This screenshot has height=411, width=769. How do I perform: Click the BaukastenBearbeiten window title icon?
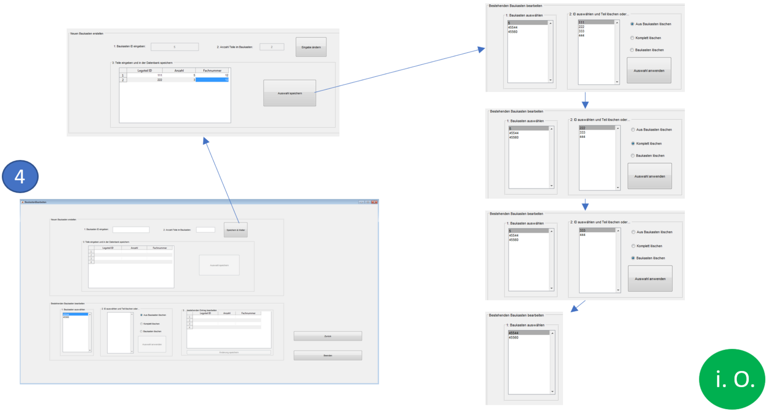[x=23, y=202]
